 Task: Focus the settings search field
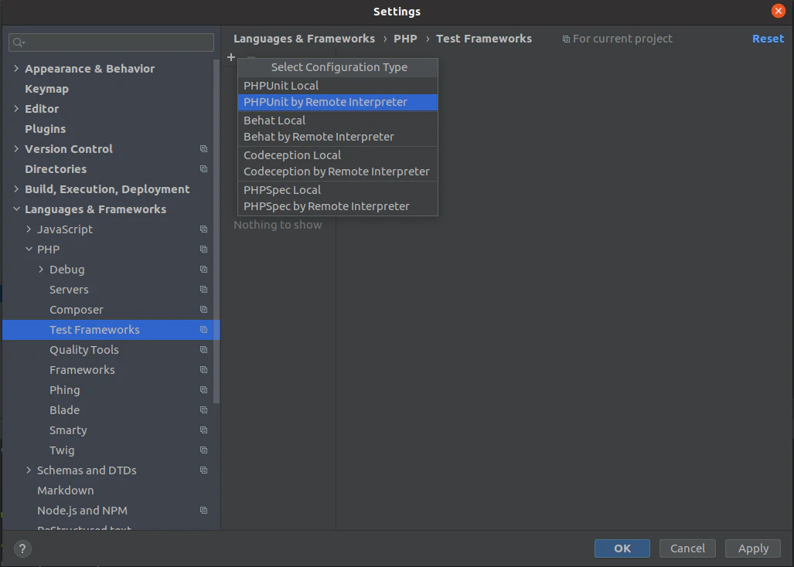pyautogui.click(x=111, y=42)
